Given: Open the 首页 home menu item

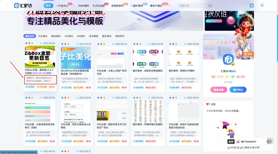Looking at the screenshot, I should point(48,6).
